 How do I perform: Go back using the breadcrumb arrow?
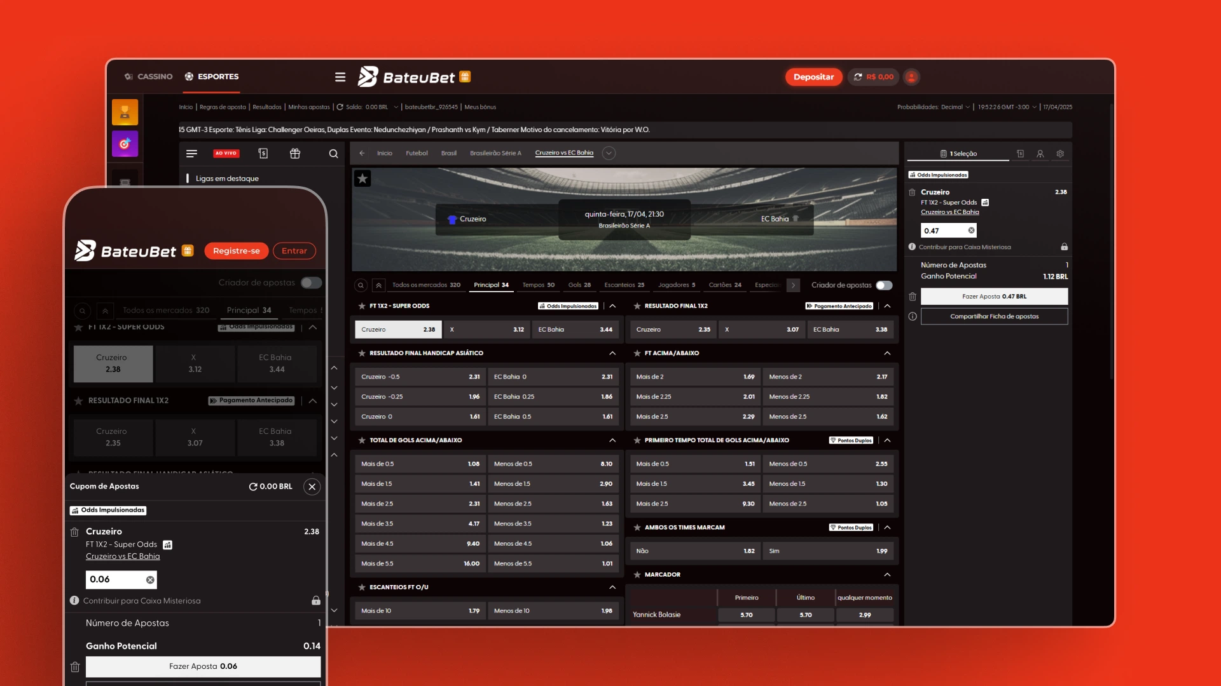tap(362, 153)
